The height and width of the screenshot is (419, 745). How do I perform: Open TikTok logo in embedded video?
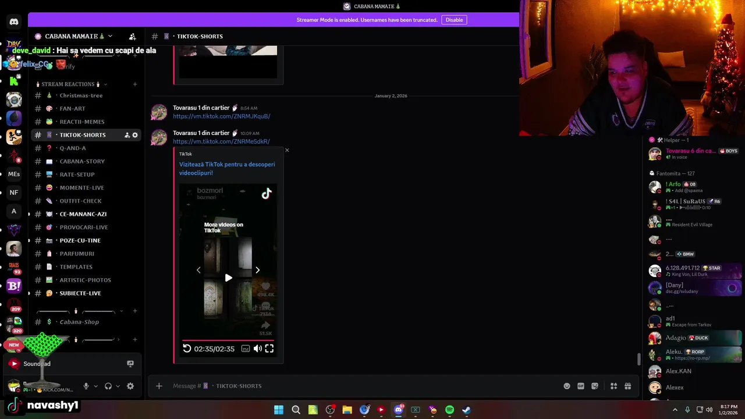[267, 194]
